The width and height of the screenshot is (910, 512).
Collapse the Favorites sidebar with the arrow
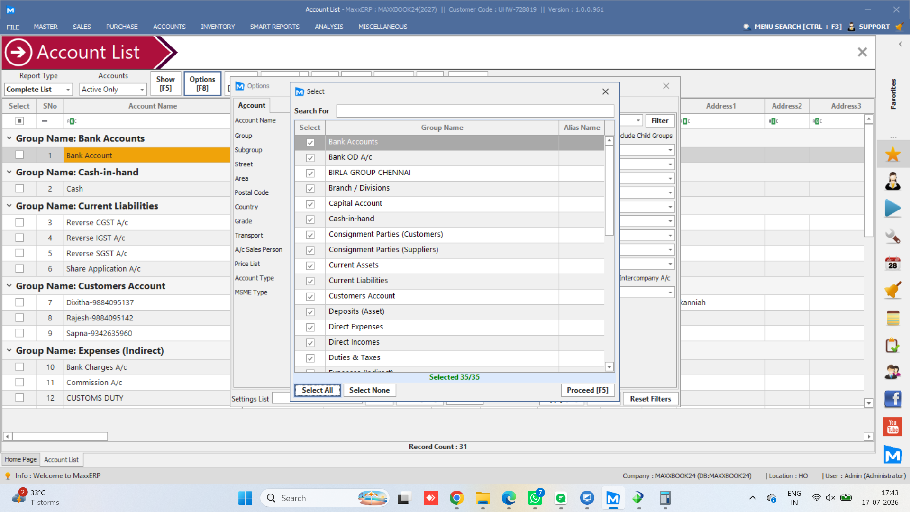click(900, 44)
